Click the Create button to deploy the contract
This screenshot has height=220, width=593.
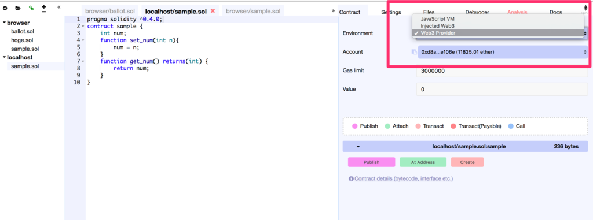pos(467,162)
